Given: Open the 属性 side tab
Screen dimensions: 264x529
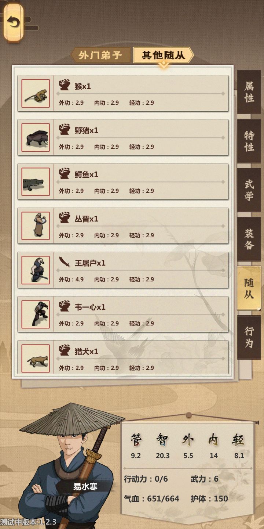Looking at the screenshot, I should pyautogui.click(x=249, y=92).
